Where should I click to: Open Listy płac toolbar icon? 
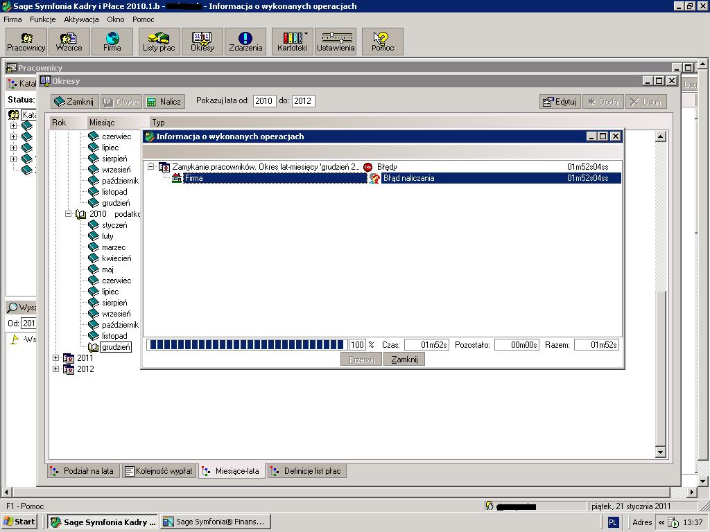point(159,42)
